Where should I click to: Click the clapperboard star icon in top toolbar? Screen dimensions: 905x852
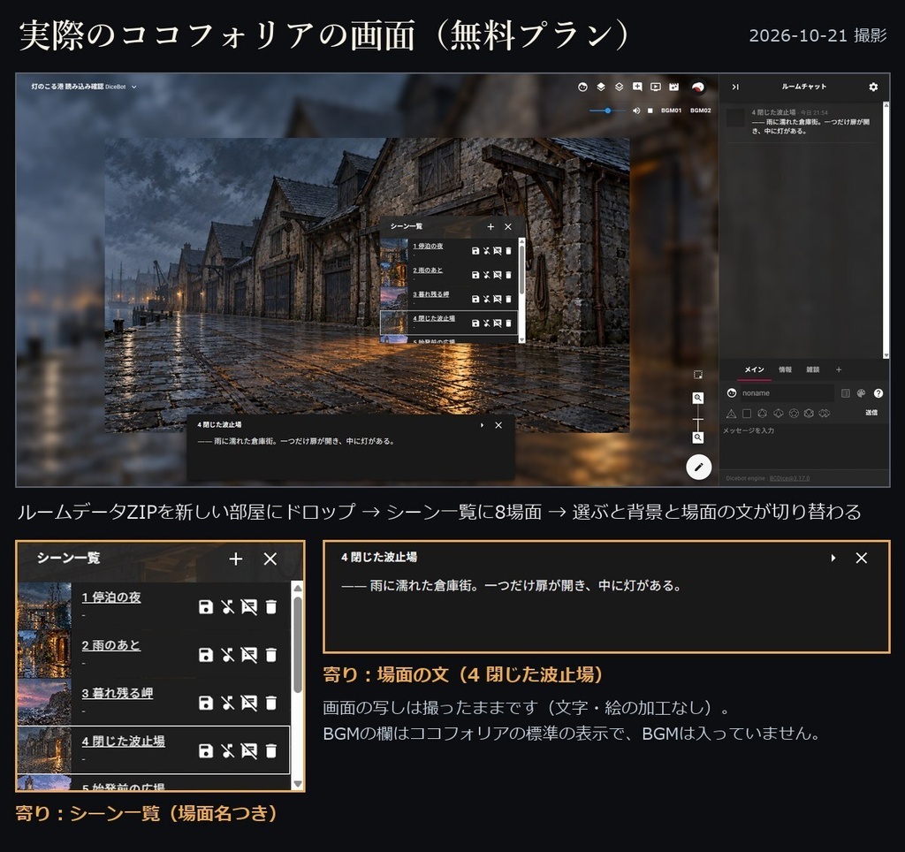click(x=673, y=87)
